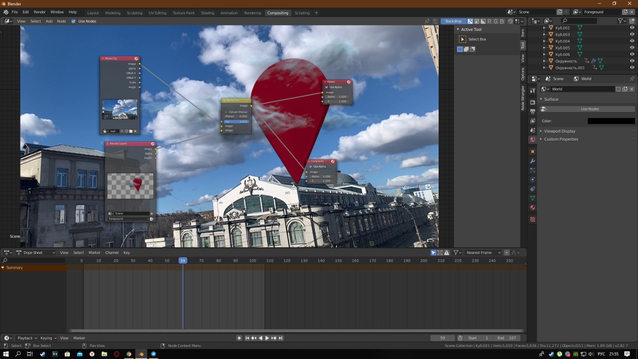
Task: Select backdrop Color and Alpha channel icon
Action: coord(470,21)
